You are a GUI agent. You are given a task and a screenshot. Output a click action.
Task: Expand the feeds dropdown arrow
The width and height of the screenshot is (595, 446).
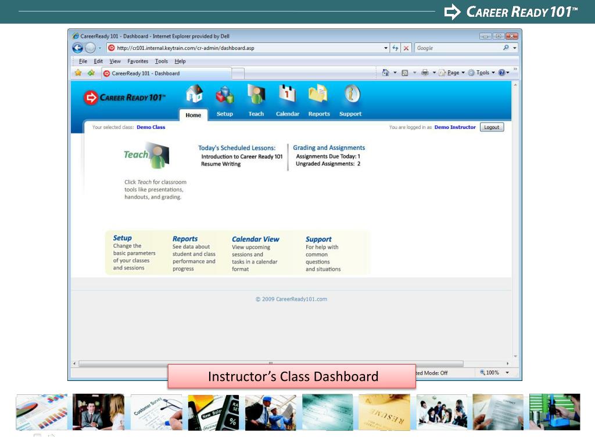(414, 73)
